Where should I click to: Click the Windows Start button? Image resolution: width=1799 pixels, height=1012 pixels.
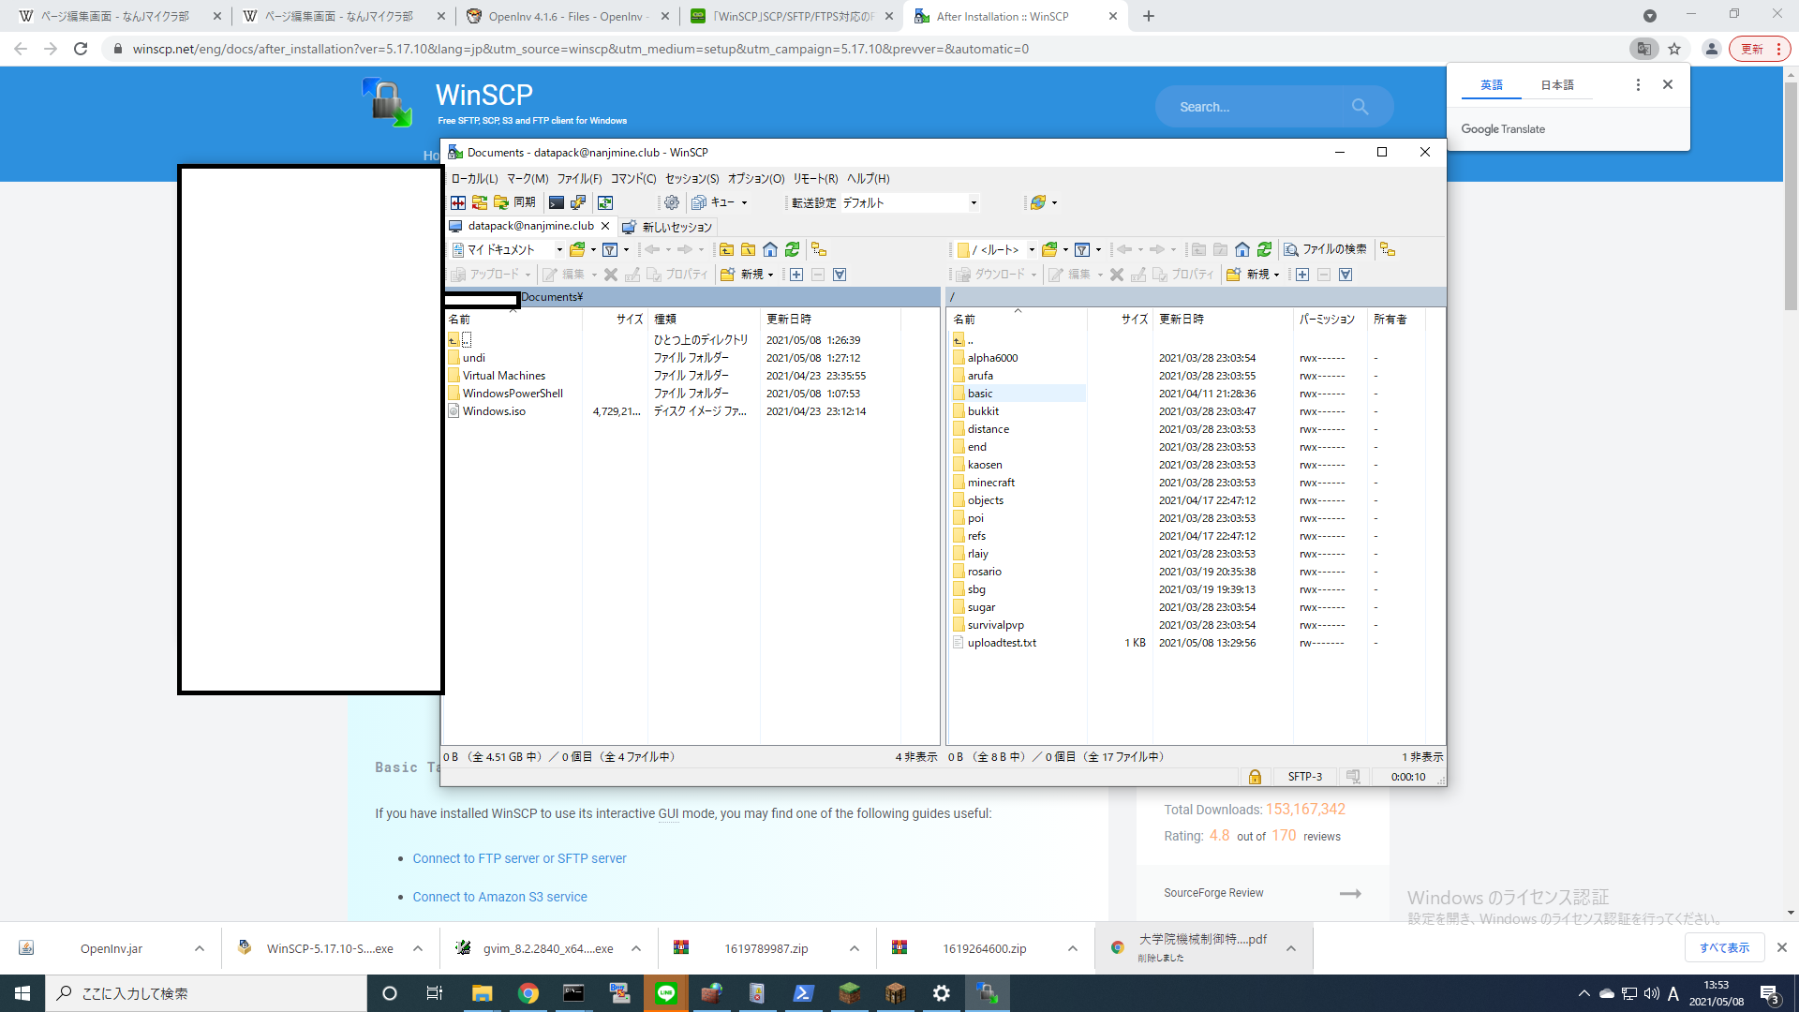pos(22,993)
